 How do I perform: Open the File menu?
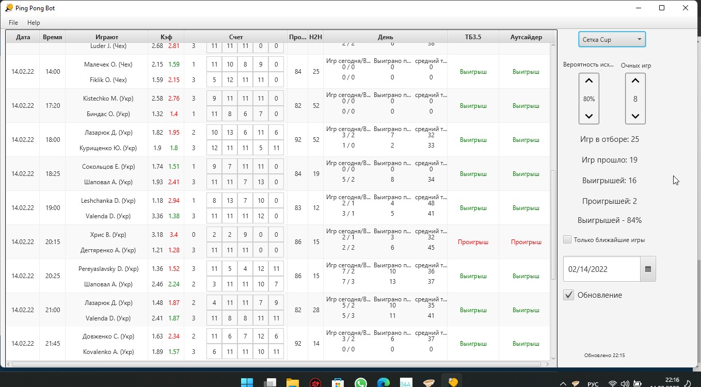click(13, 23)
